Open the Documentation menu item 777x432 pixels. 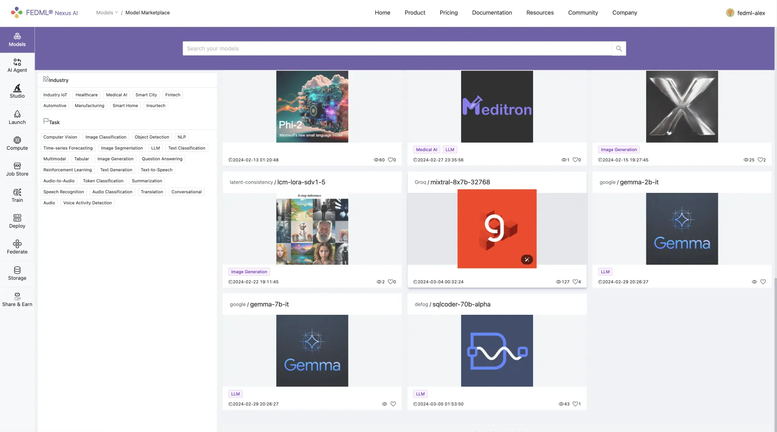click(x=492, y=12)
